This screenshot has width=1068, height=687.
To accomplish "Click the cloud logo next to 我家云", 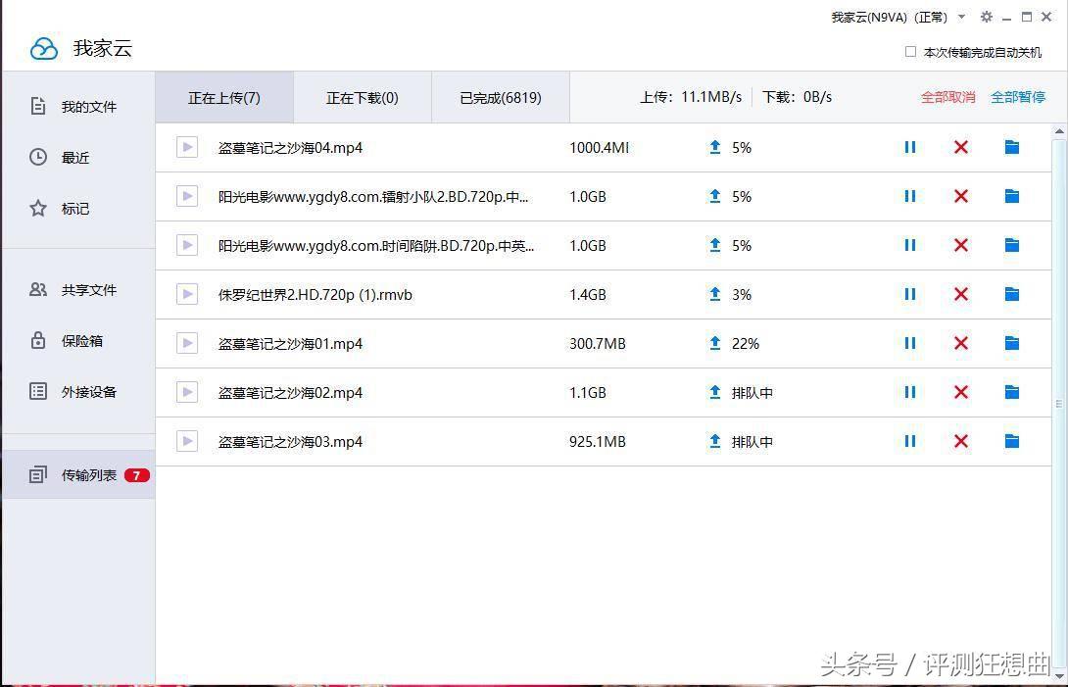I will [43, 48].
